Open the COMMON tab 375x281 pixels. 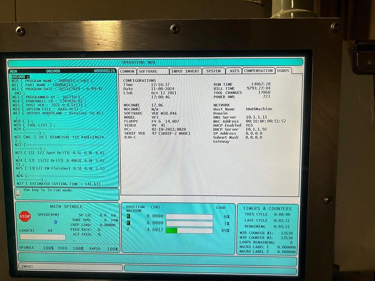tap(127, 71)
